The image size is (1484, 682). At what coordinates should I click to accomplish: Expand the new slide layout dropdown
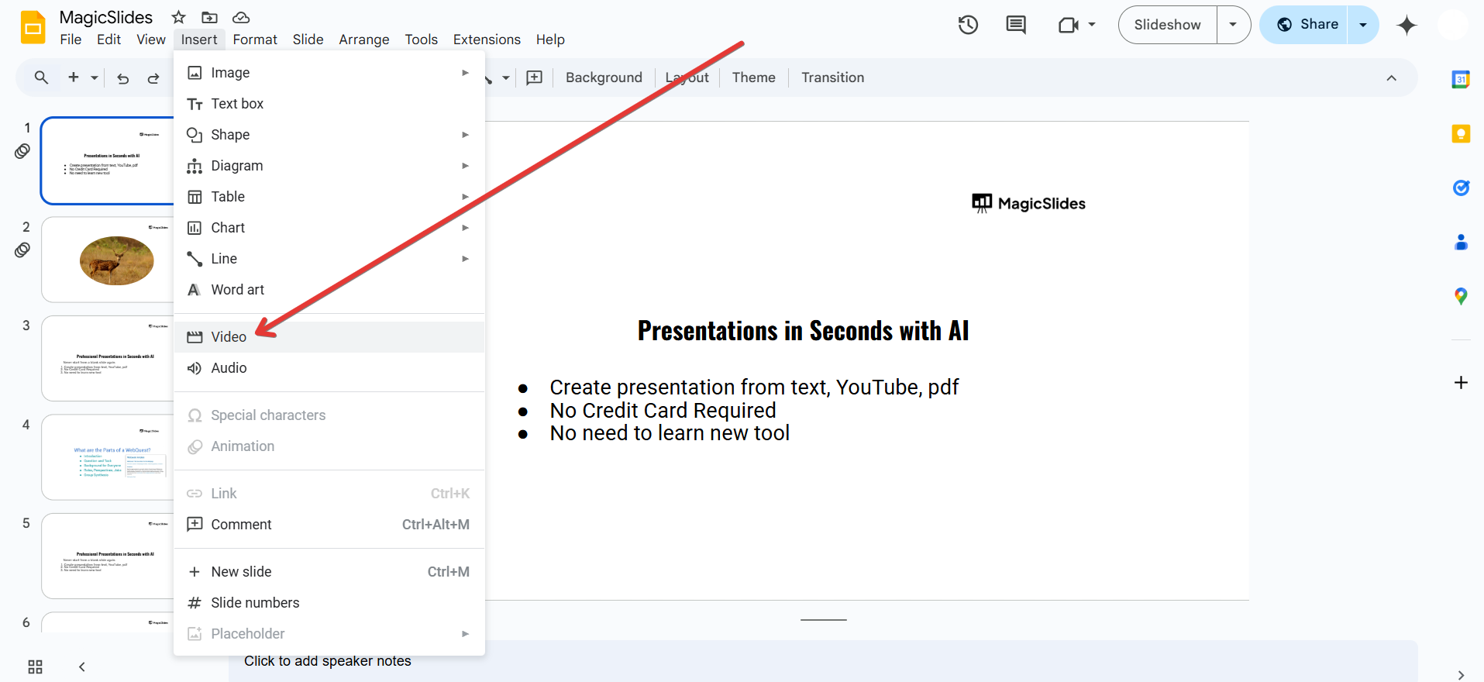point(94,77)
